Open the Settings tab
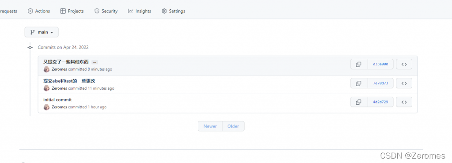The height and width of the screenshot is (163, 452). click(173, 11)
